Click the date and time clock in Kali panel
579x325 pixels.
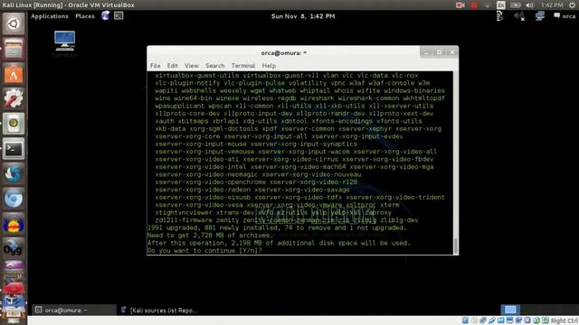[303, 16]
